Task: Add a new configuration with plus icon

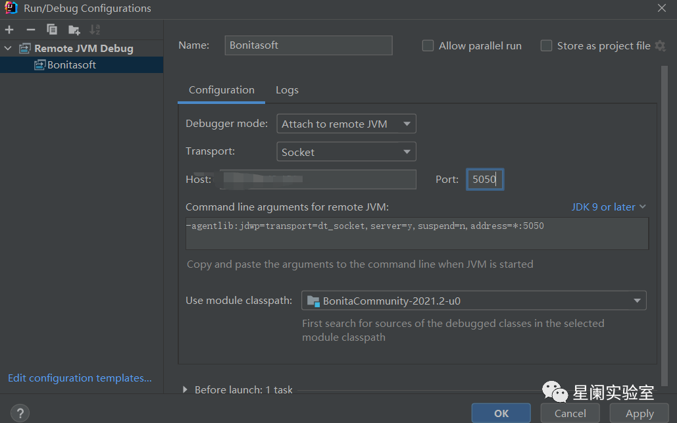Action: 9,30
